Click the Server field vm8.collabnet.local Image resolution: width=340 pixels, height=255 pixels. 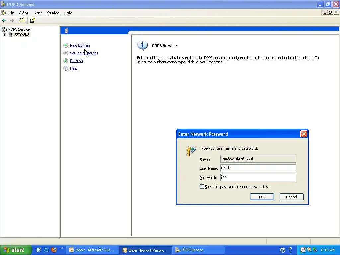tap(258, 159)
